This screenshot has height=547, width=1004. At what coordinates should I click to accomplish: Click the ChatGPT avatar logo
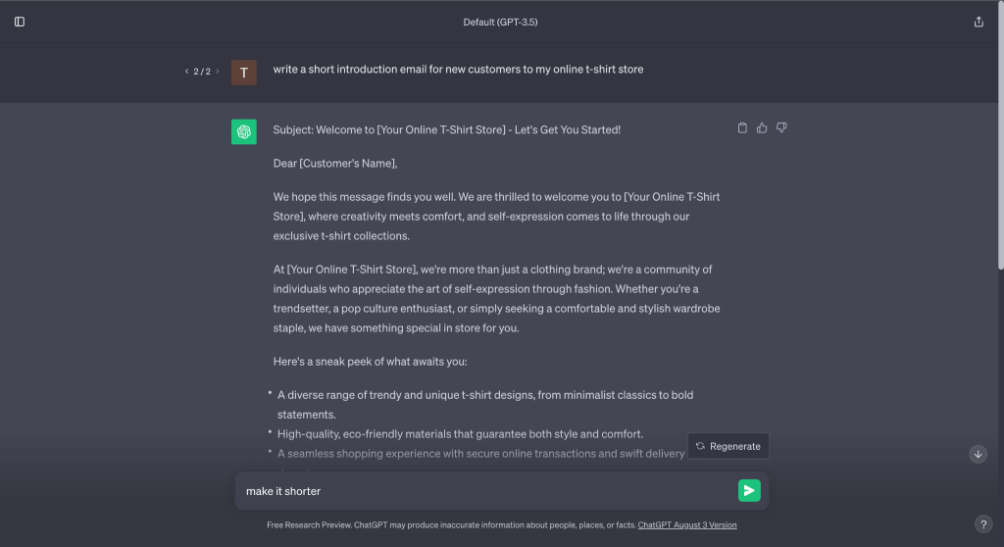243,131
